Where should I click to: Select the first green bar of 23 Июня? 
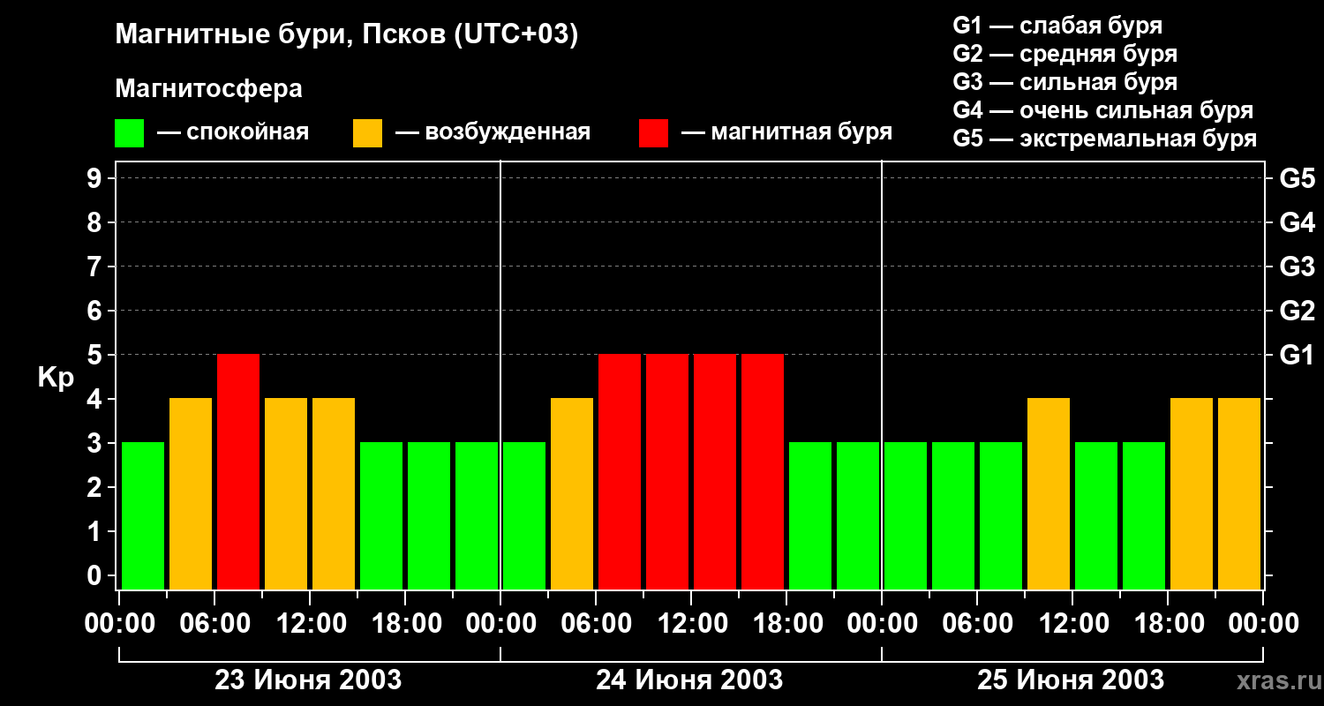pos(143,515)
